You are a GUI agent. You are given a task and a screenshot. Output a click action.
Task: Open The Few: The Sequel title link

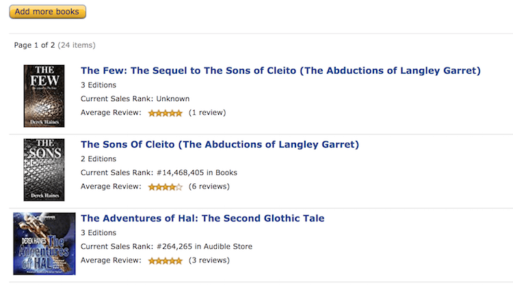280,70
